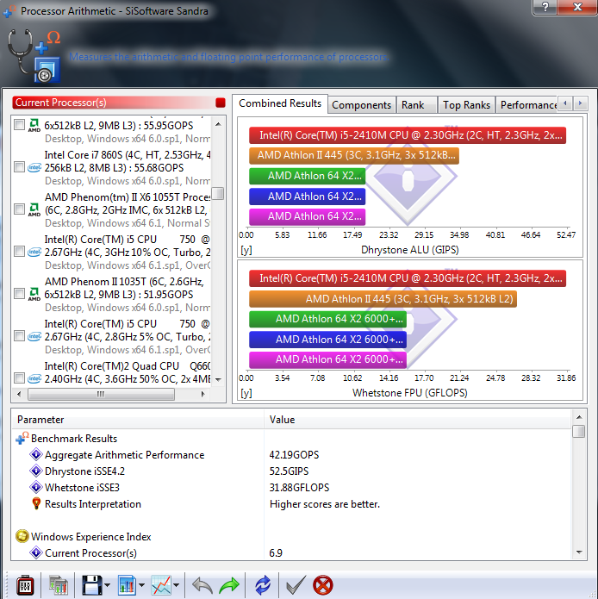Screen dimensions: 598x599
Task: Click the diamond icon beside Aggregate Arithmetic Performance
Action: coord(36,454)
